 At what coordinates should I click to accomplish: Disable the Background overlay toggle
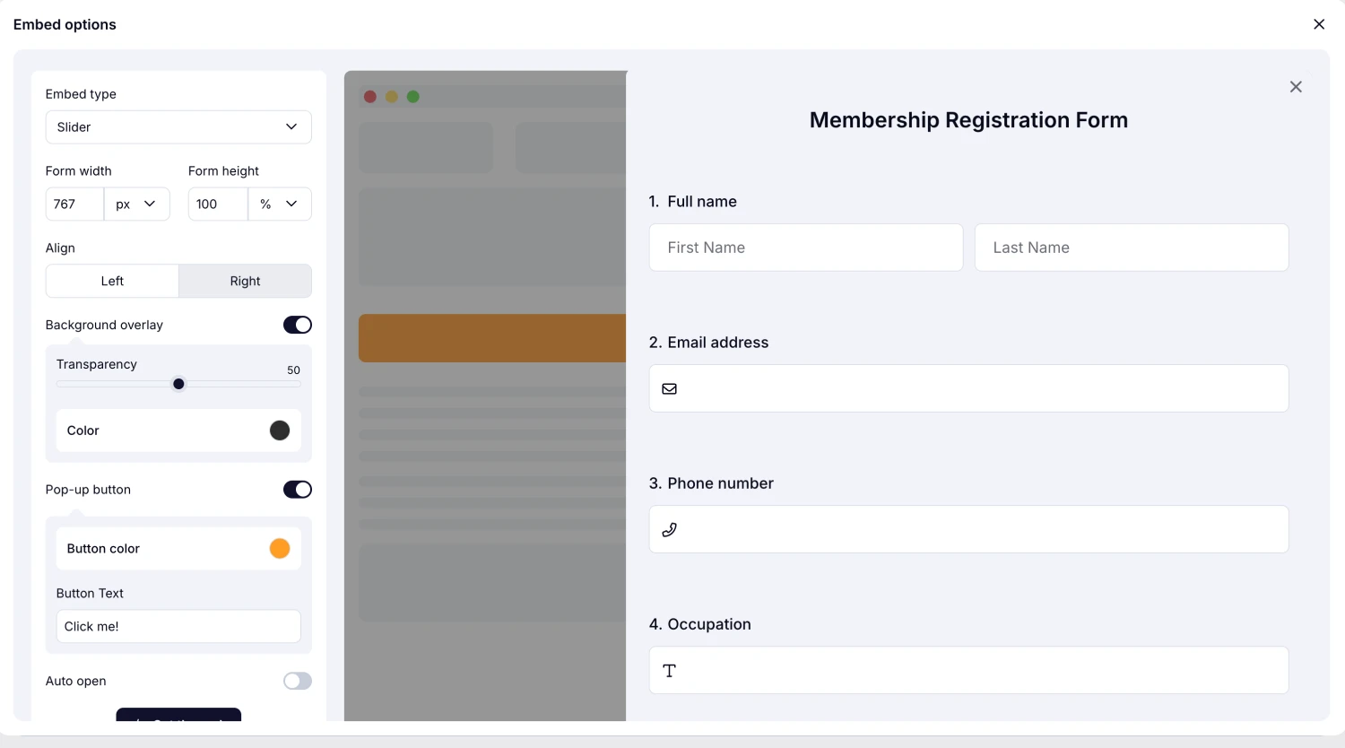pos(297,325)
